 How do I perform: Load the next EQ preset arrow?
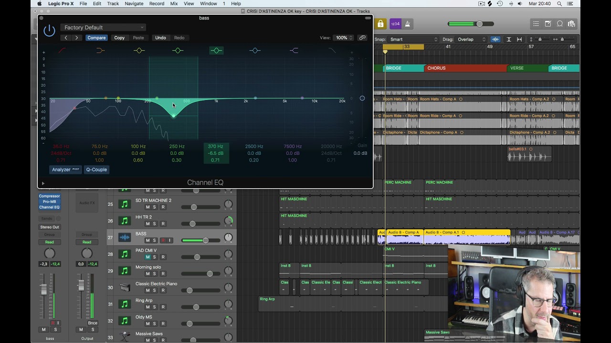coord(76,38)
